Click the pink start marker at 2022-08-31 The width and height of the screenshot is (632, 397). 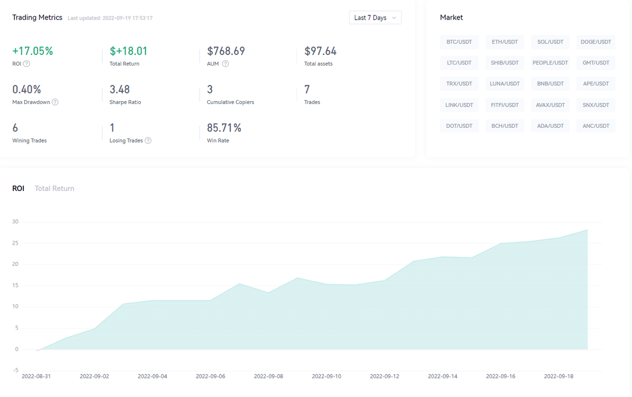tap(37, 350)
